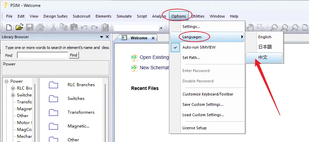Click the Undo arrow icon

[x=84, y=28]
